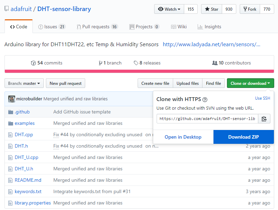Open the DHT_U.cpp file

(27, 157)
